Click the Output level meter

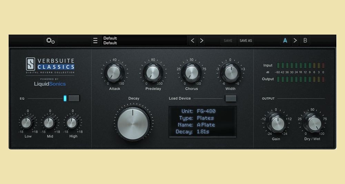coord(300,79)
